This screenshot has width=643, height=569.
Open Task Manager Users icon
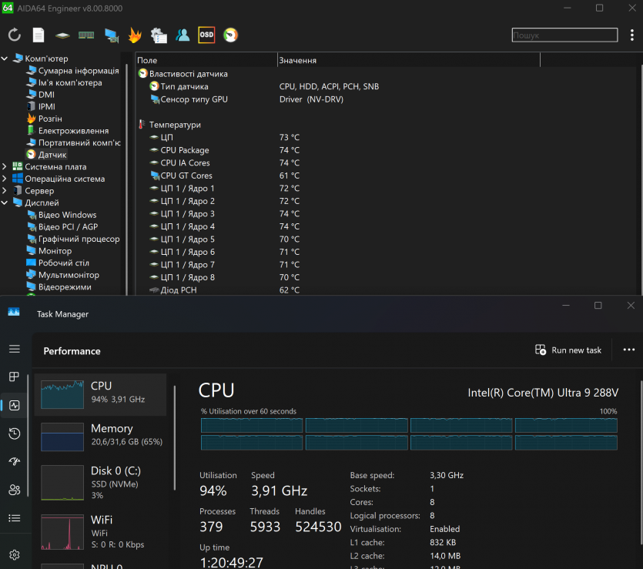pos(14,490)
